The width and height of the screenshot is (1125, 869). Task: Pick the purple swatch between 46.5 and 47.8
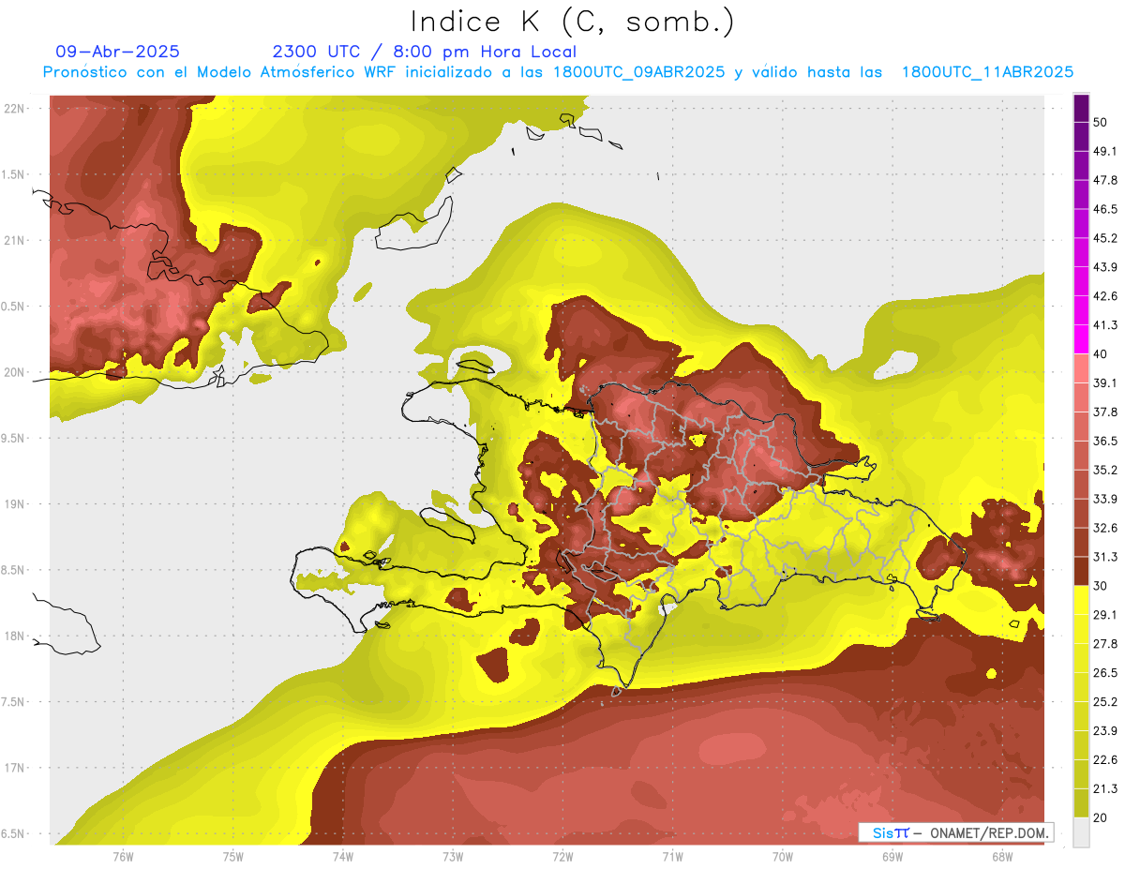[1081, 195]
